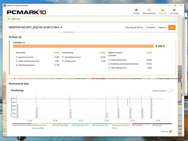The height and width of the screenshot is (141, 188).
Task: Switch to the RESULTS tab
Action: click(163, 12)
